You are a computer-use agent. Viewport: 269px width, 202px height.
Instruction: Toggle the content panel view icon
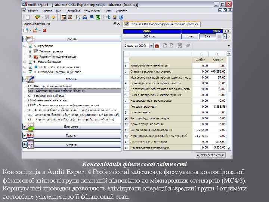(x=64, y=17)
